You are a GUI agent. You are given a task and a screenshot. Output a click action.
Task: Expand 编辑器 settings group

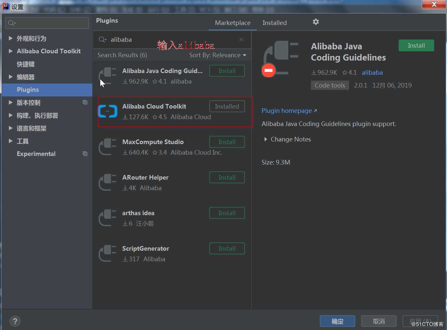pyautogui.click(x=11, y=77)
